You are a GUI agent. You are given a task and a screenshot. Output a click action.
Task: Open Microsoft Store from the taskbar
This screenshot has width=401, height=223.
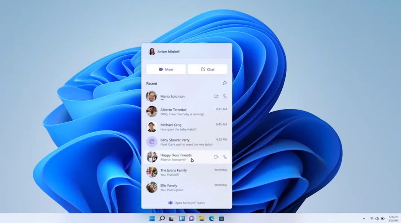pyautogui.click(x=221, y=219)
